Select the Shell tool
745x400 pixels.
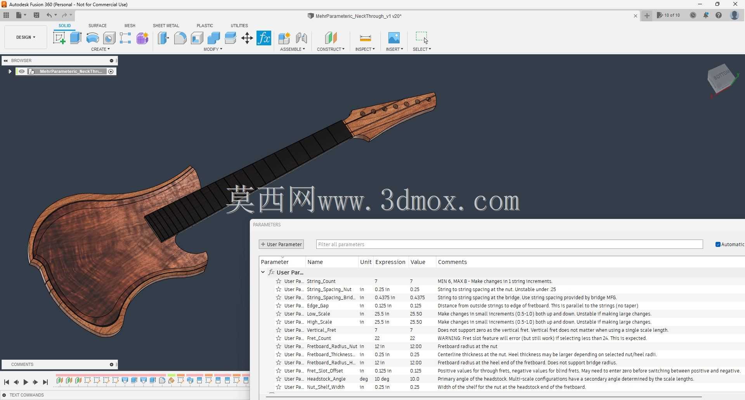pos(197,38)
